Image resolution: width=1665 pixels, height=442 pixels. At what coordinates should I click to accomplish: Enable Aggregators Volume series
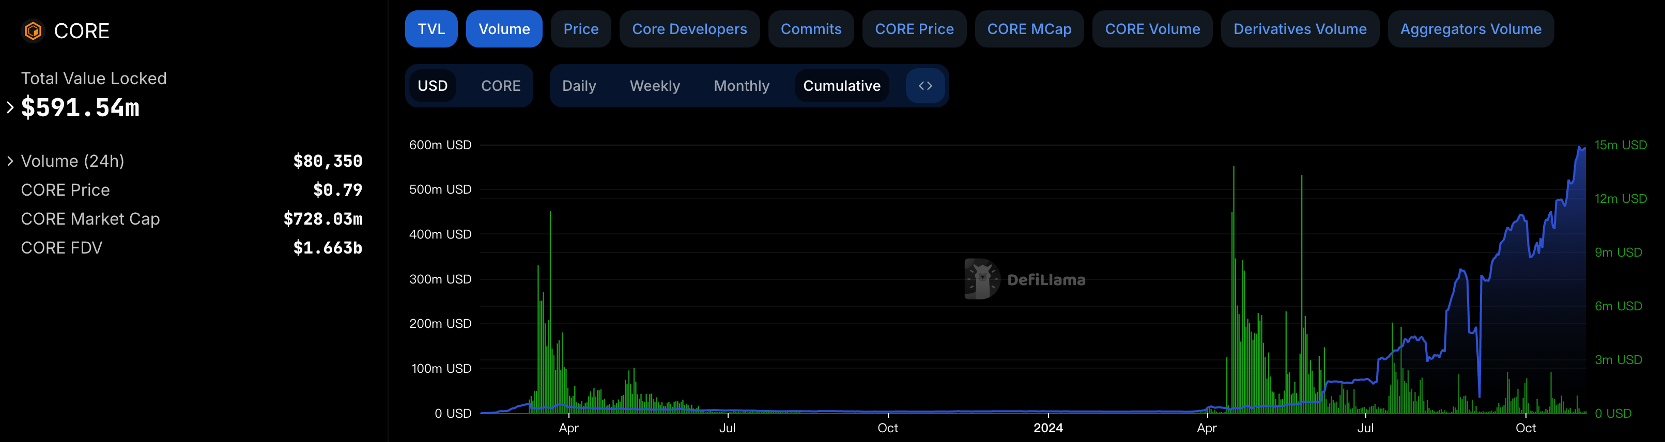coord(1471,29)
